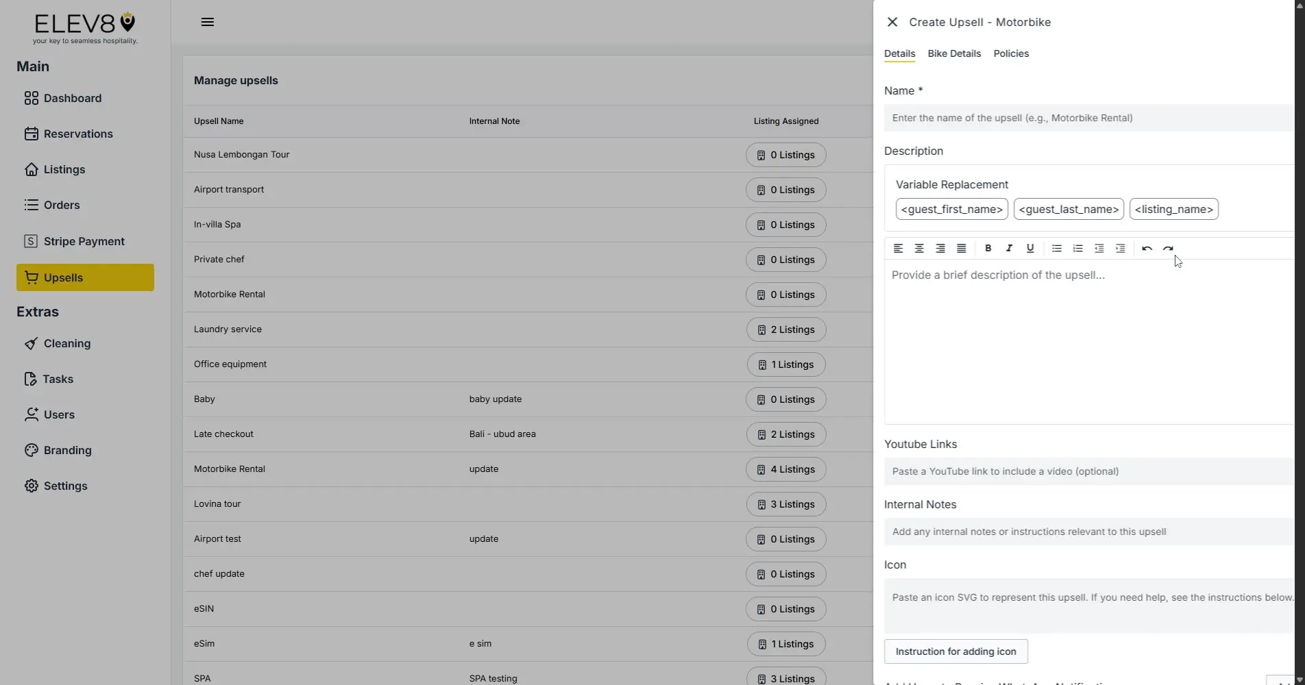
Task: Apply bold formatting in the description editor
Action: pyautogui.click(x=988, y=248)
